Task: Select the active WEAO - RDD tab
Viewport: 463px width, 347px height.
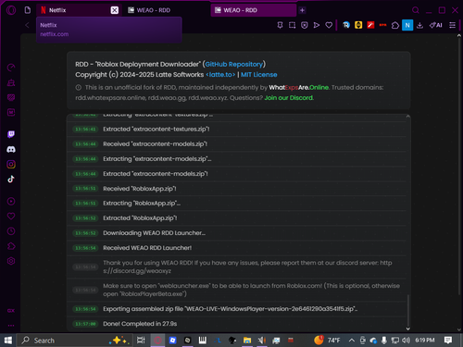Action: [253, 10]
